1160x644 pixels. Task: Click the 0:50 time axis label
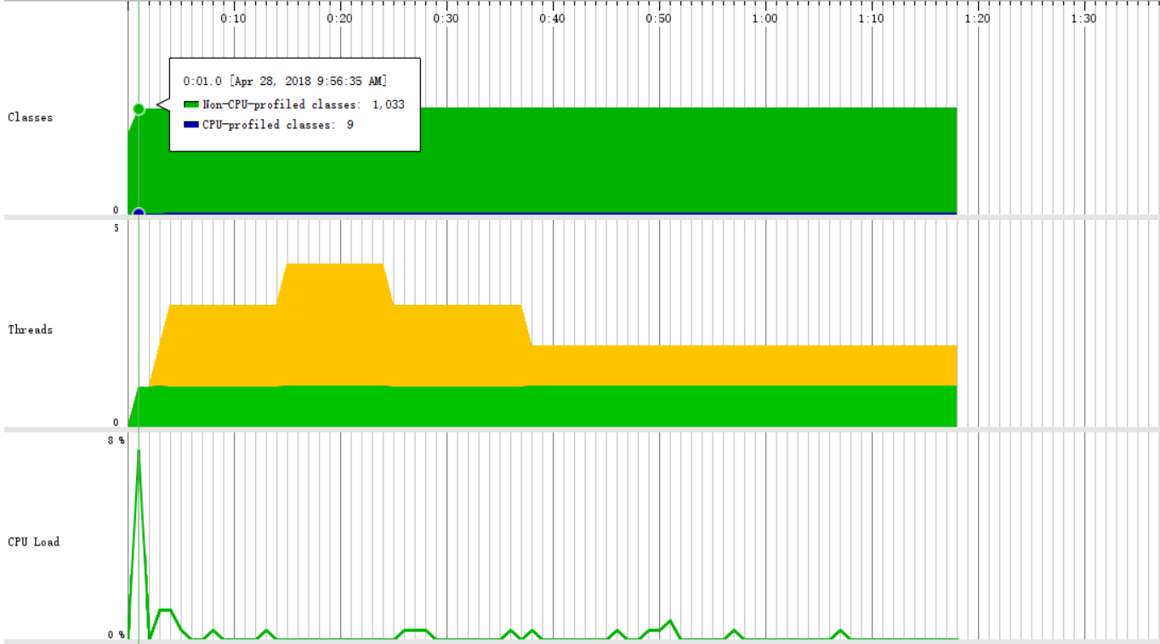[659, 19]
